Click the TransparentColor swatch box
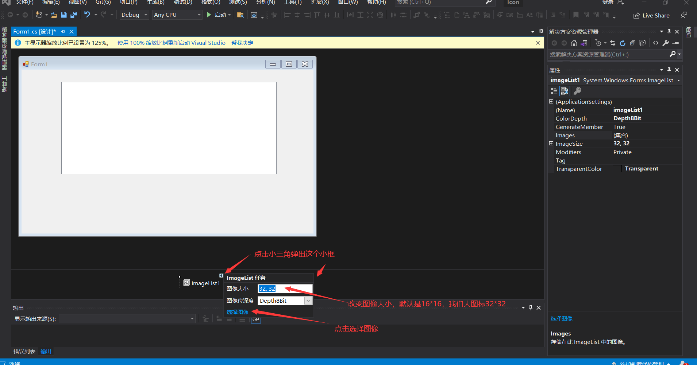 coord(617,169)
